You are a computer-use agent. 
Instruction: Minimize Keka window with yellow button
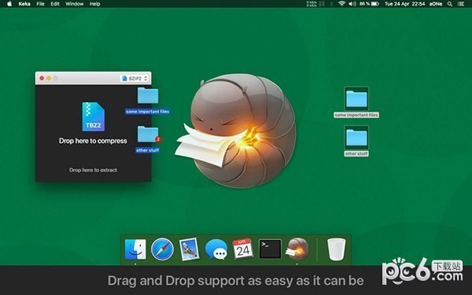[x=49, y=78]
